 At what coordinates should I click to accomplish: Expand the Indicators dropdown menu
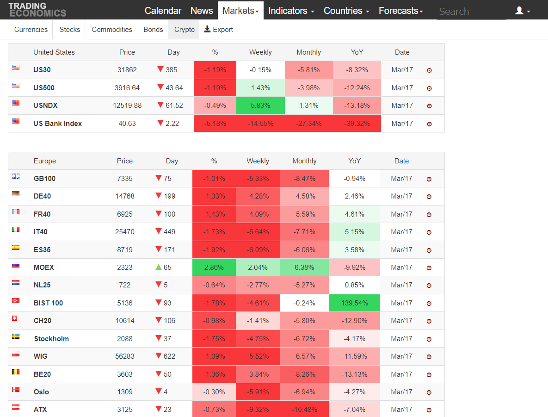[x=291, y=11]
